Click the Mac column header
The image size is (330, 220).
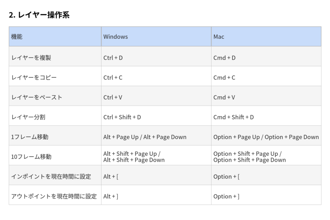(x=219, y=37)
